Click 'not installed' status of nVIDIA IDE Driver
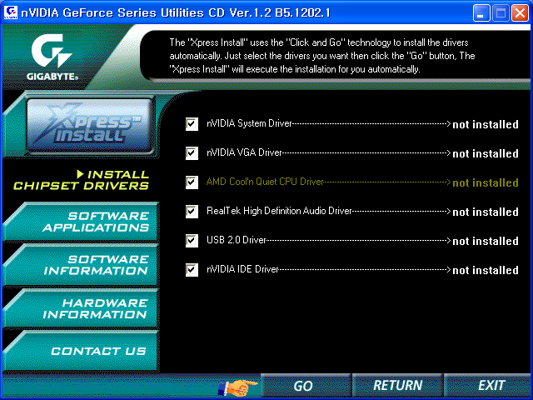Screen dimensions: 533x400 pyautogui.click(x=486, y=270)
